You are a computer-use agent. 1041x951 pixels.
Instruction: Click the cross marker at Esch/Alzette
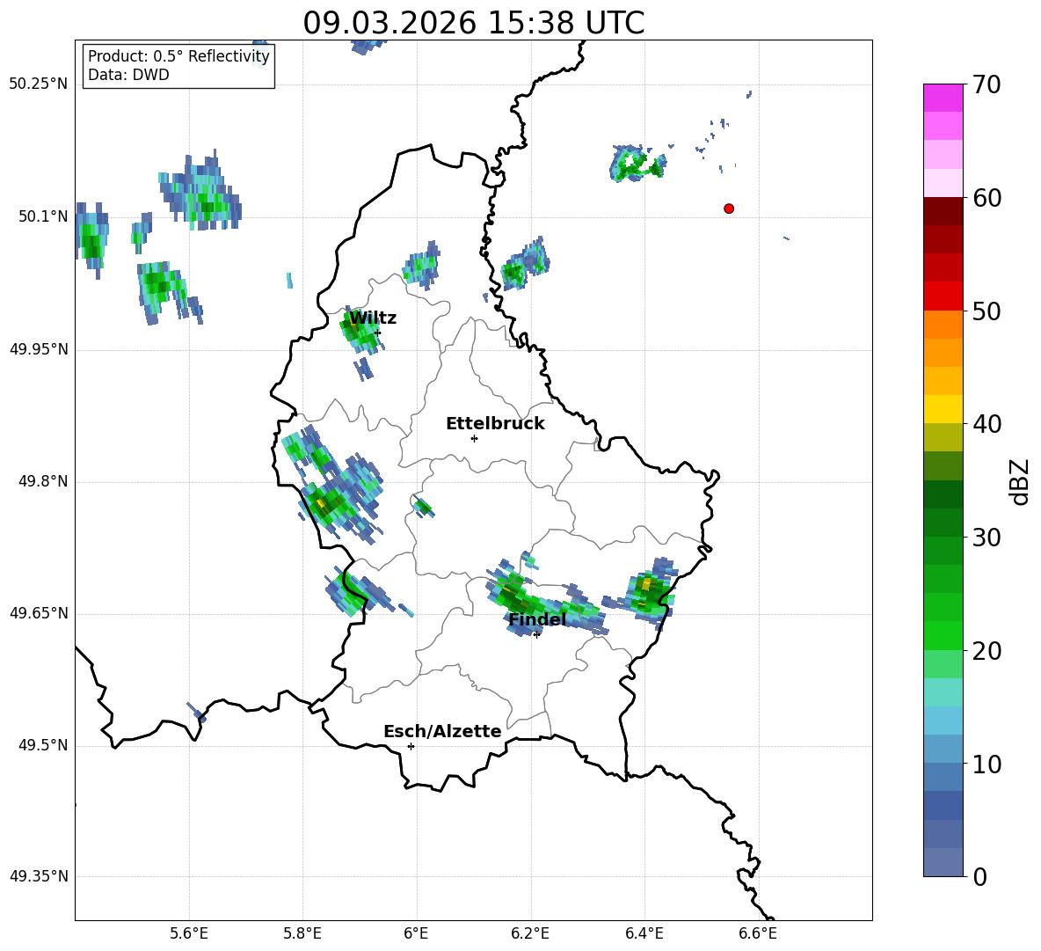[x=411, y=746]
